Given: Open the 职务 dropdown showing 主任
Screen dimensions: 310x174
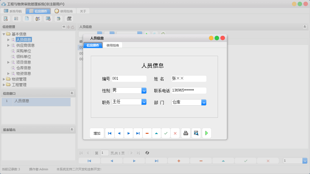Looking at the screenshot, I should click(x=144, y=102).
